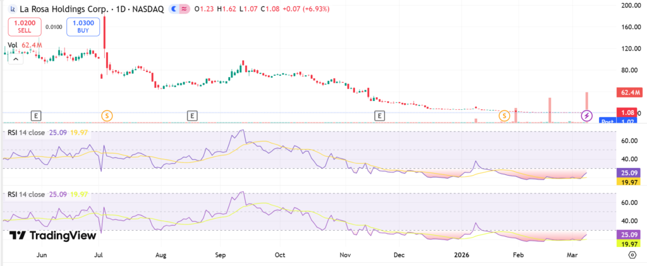Open the August earnings E marker
The height and width of the screenshot is (266, 647).
(x=191, y=116)
